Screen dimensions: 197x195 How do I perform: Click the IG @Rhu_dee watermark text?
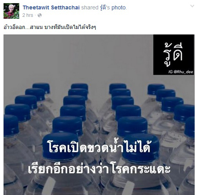tap(181, 72)
